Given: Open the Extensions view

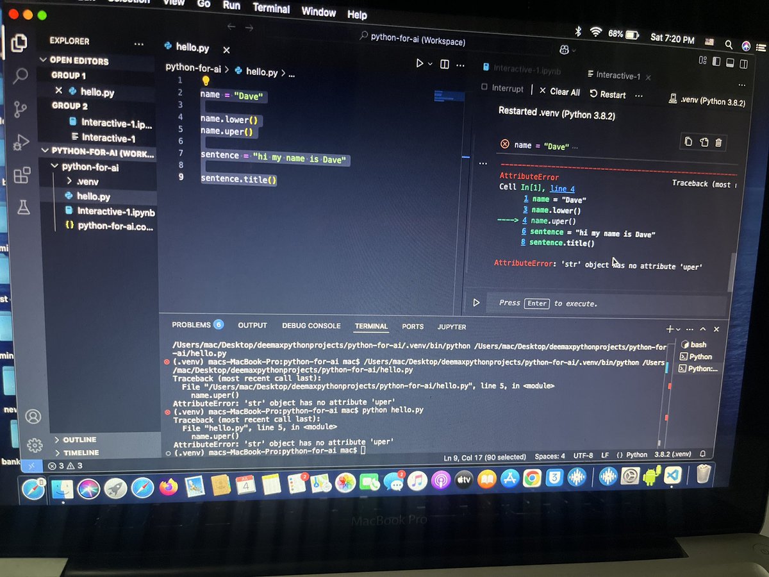Looking at the screenshot, I should [x=22, y=175].
